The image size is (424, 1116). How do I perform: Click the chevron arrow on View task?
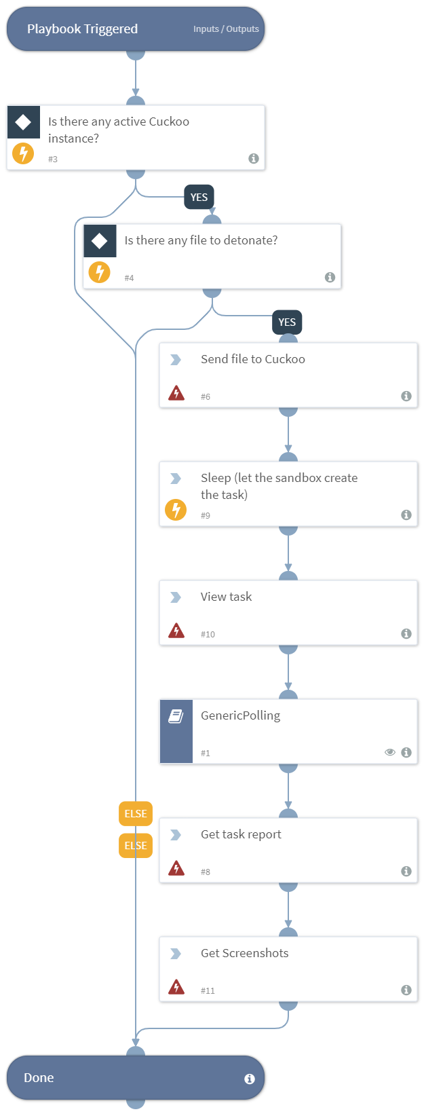pyautogui.click(x=176, y=597)
